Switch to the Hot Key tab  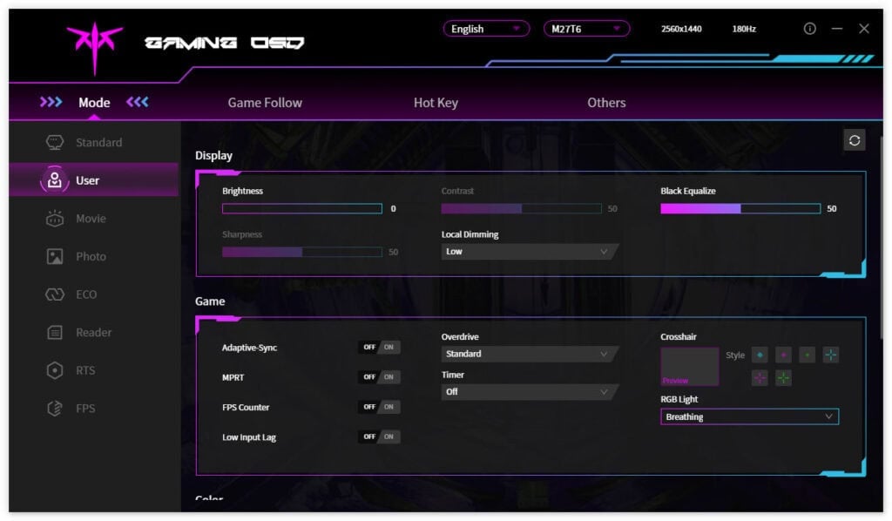436,103
